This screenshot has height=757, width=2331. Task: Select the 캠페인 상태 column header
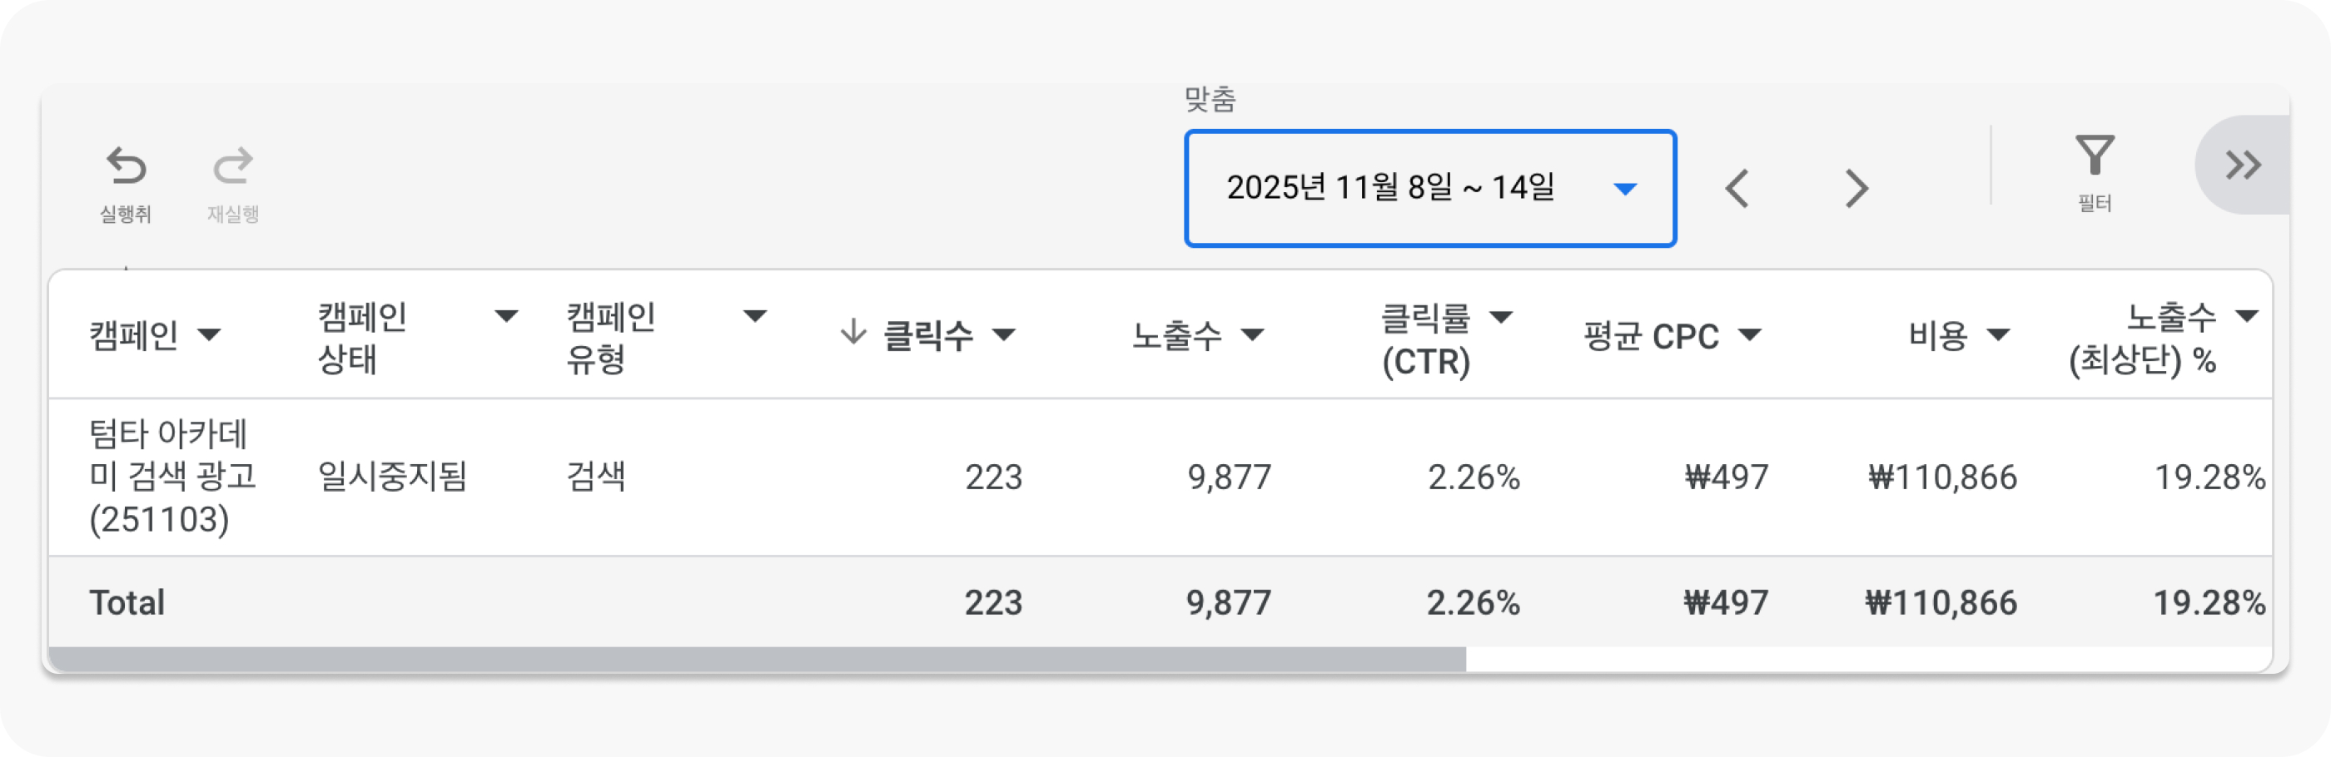(x=360, y=335)
